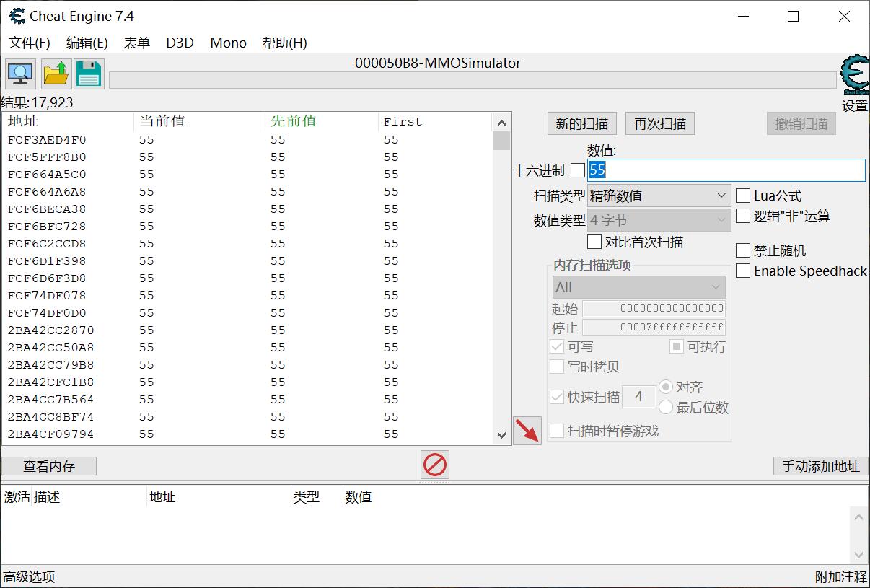Tick the 对比首次扫描 checkbox
The image size is (870, 588).
tap(594, 242)
